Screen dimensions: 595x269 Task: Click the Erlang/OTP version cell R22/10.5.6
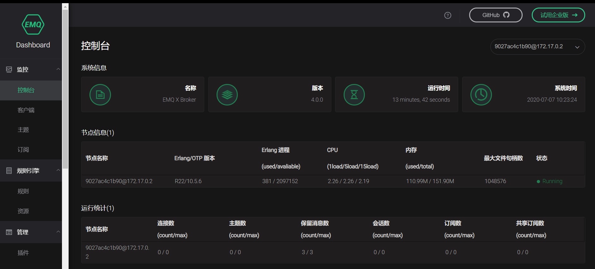188,181
